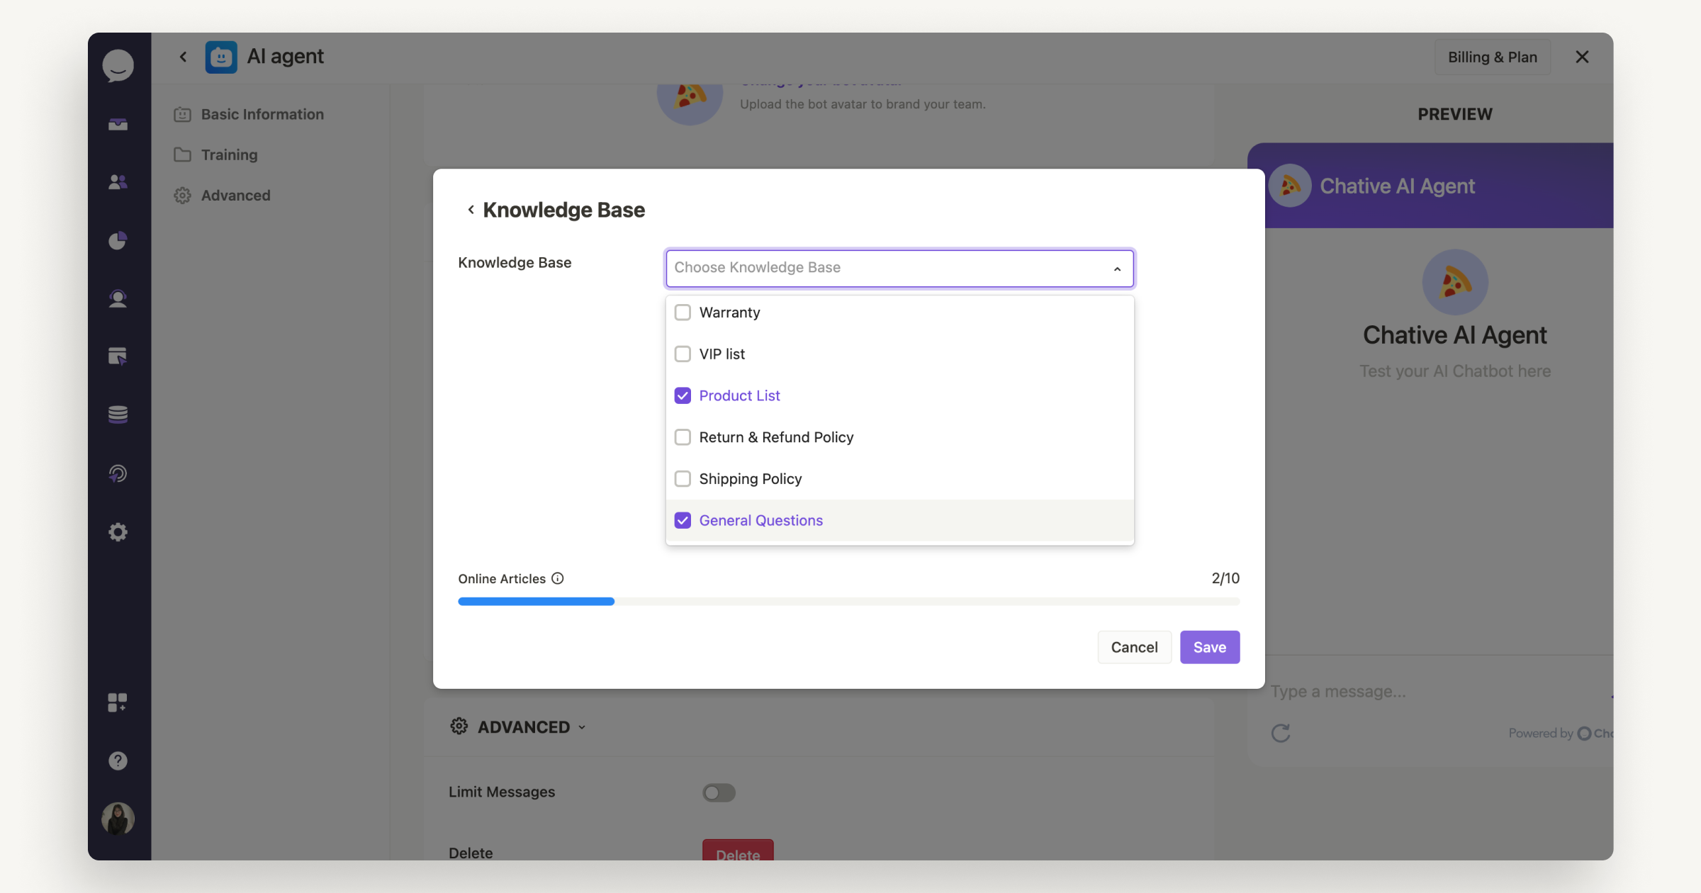Toggle the Limit Messages switch on
This screenshot has height=893, width=1701.
(720, 791)
